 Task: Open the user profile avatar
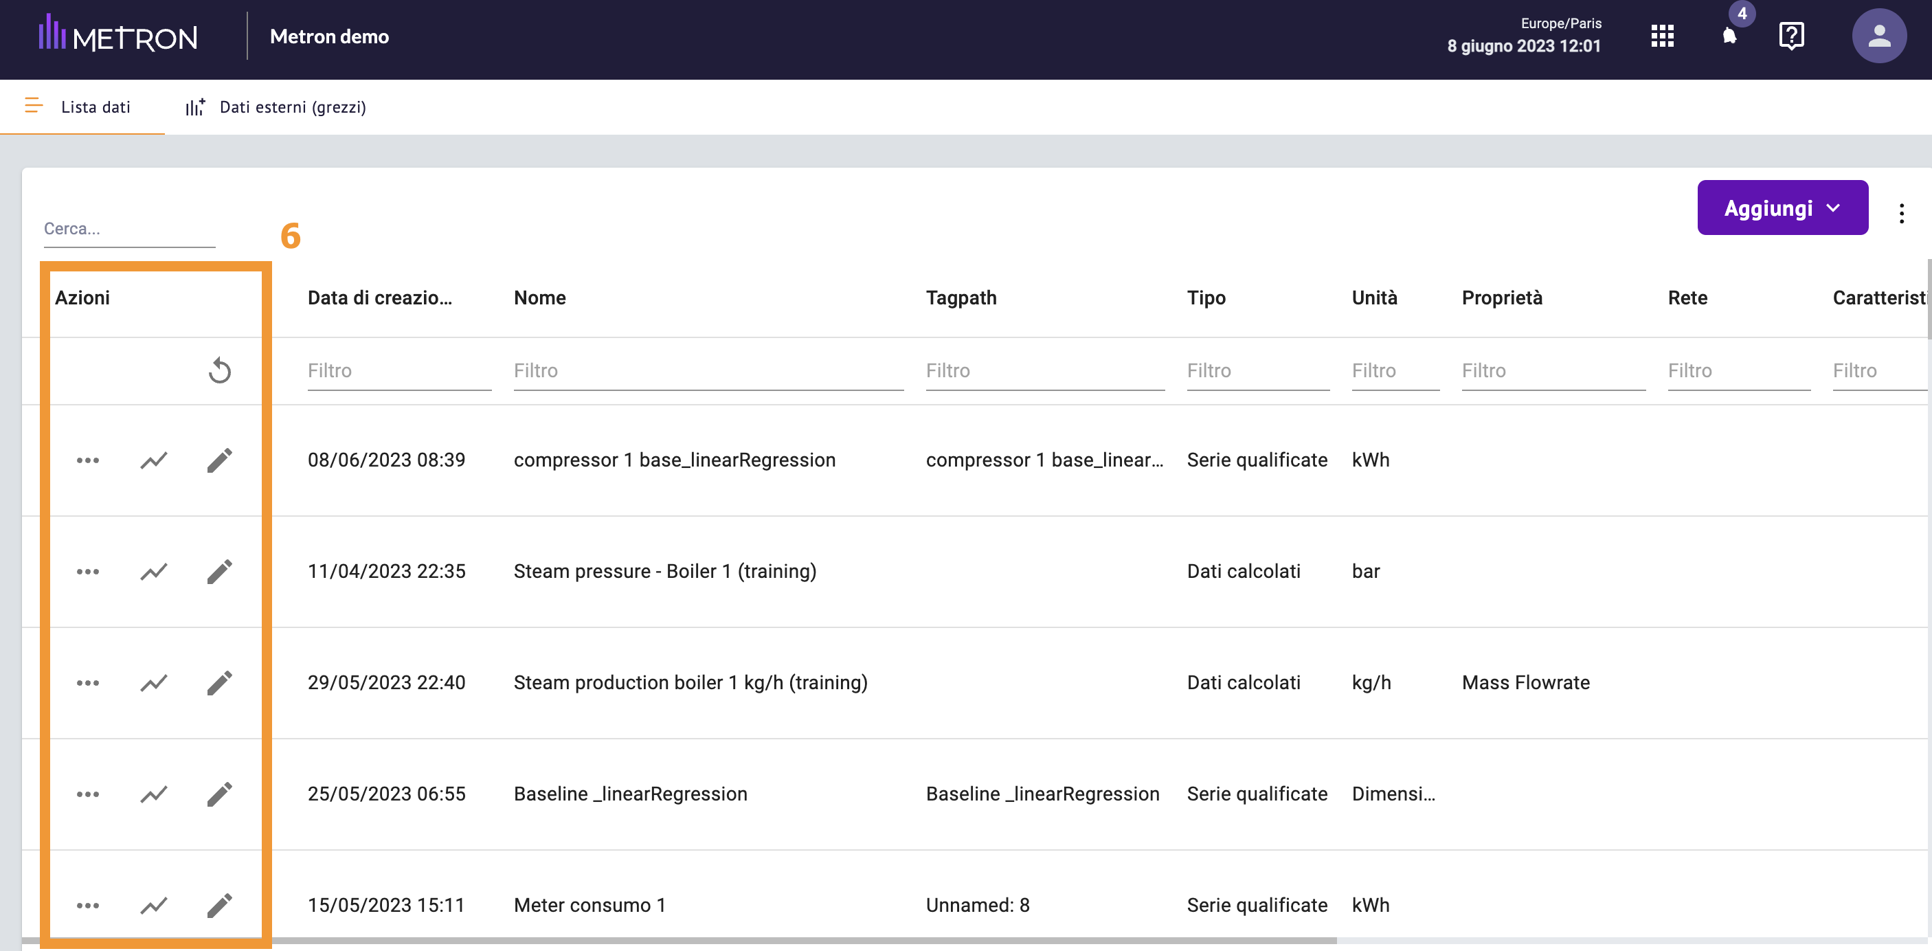(x=1878, y=36)
